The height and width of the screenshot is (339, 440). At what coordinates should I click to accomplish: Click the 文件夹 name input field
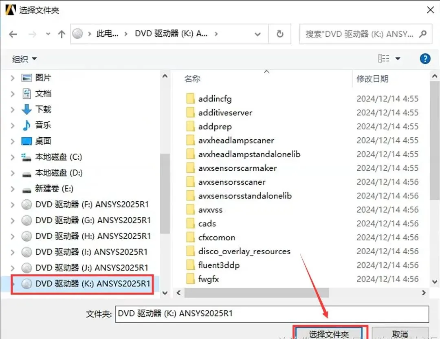pyautogui.click(x=272, y=314)
